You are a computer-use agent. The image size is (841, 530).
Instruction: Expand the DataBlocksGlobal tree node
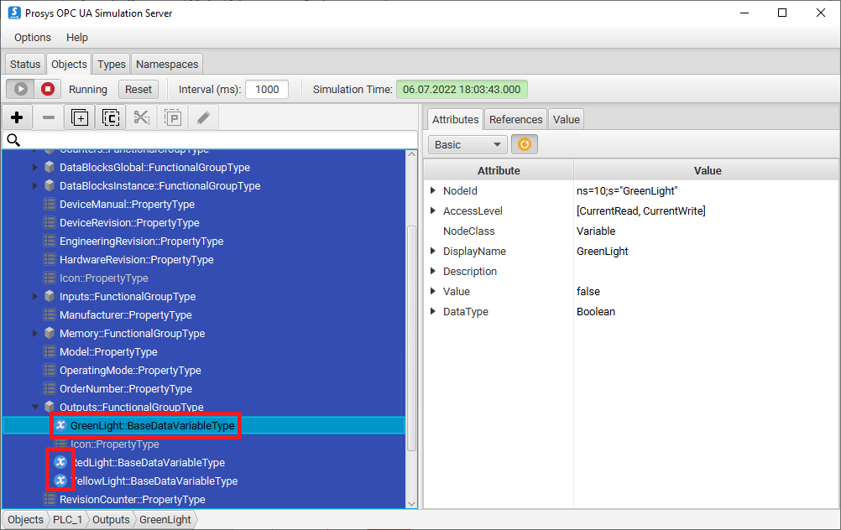[35, 167]
